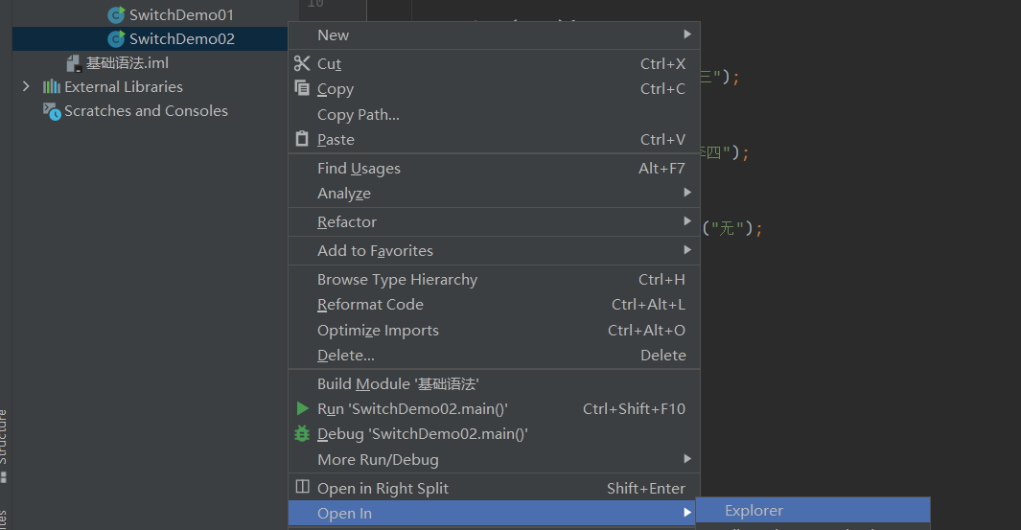This screenshot has width=1021, height=530.
Task: Click the SwitchDemo01 class icon
Action: tap(116, 15)
